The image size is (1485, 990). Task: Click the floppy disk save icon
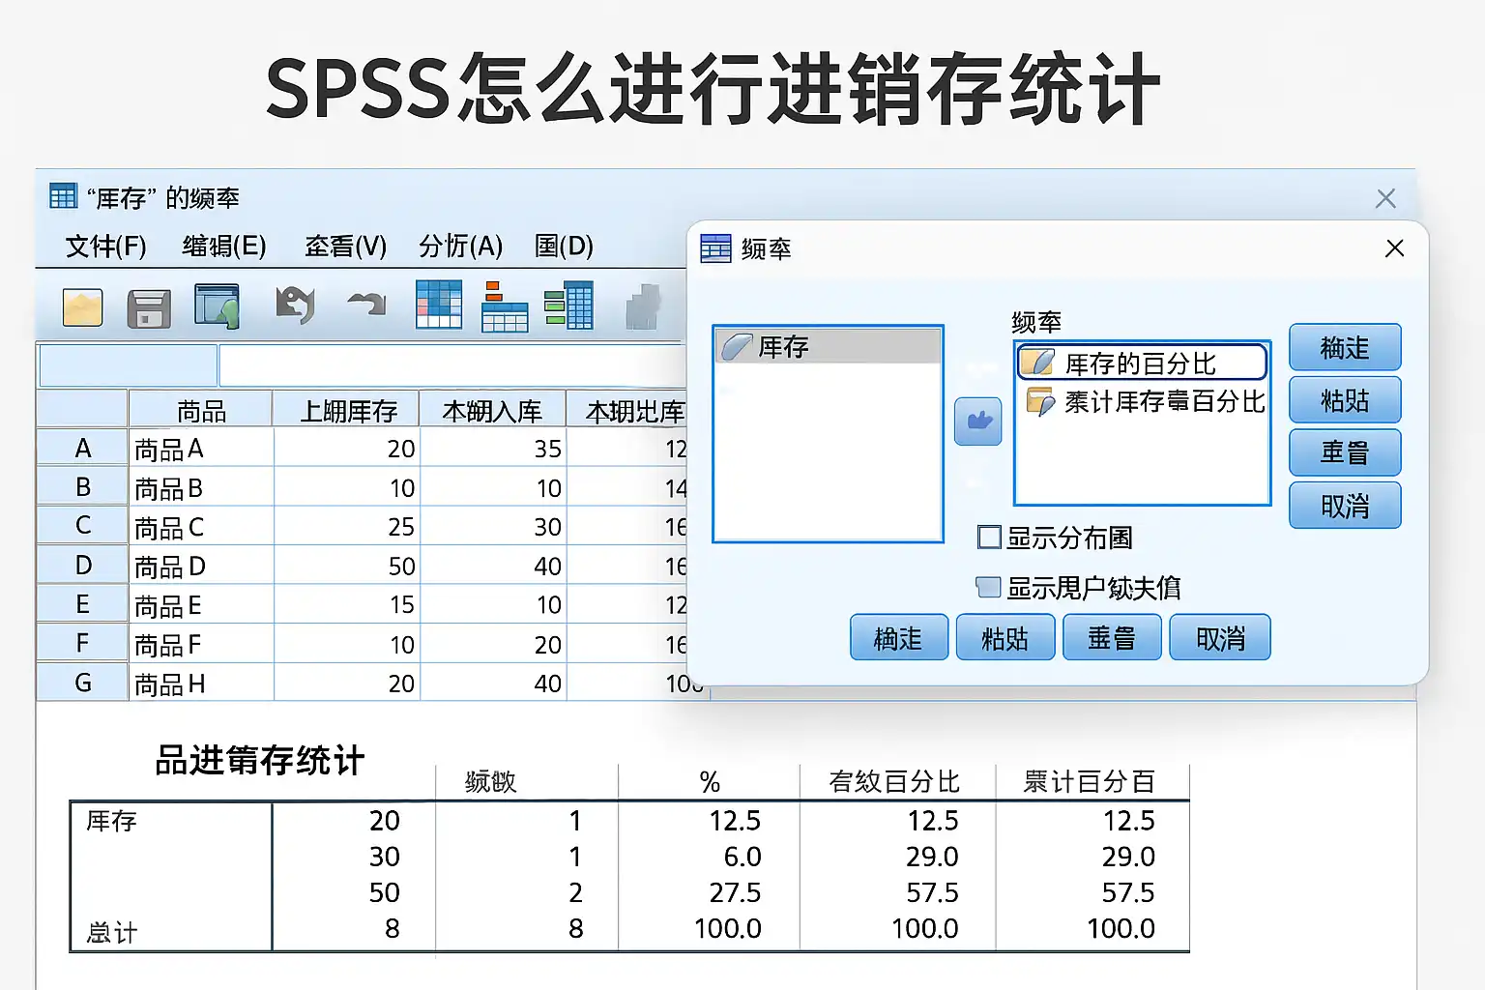coord(149,309)
